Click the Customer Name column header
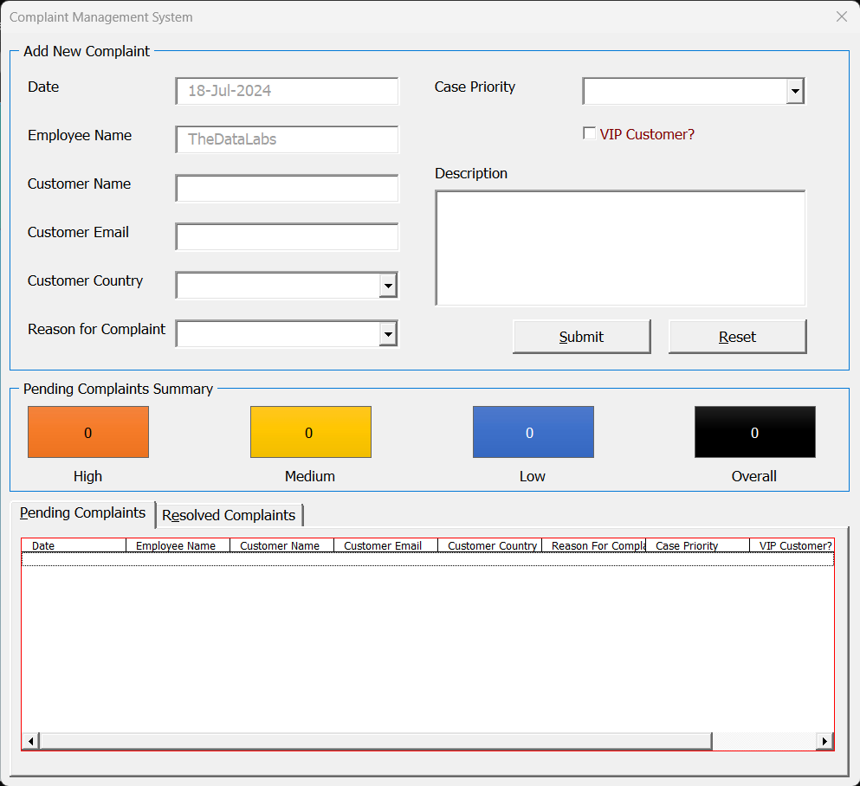860x786 pixels. click(282, 545)
